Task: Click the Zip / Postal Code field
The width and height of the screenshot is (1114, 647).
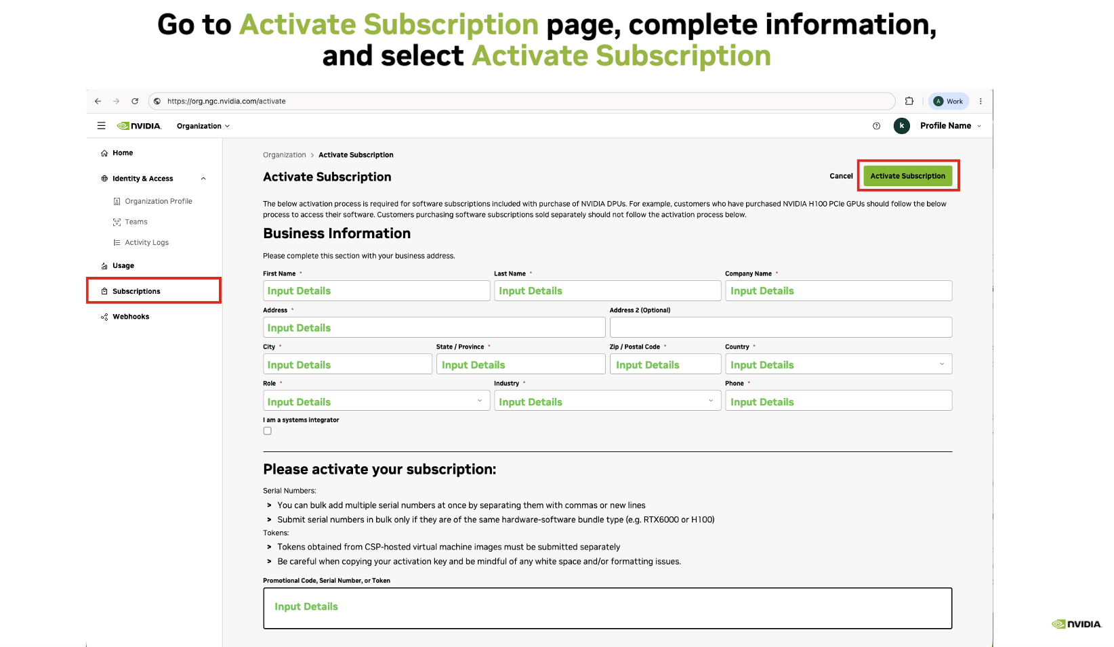Action: click(665, 364)
